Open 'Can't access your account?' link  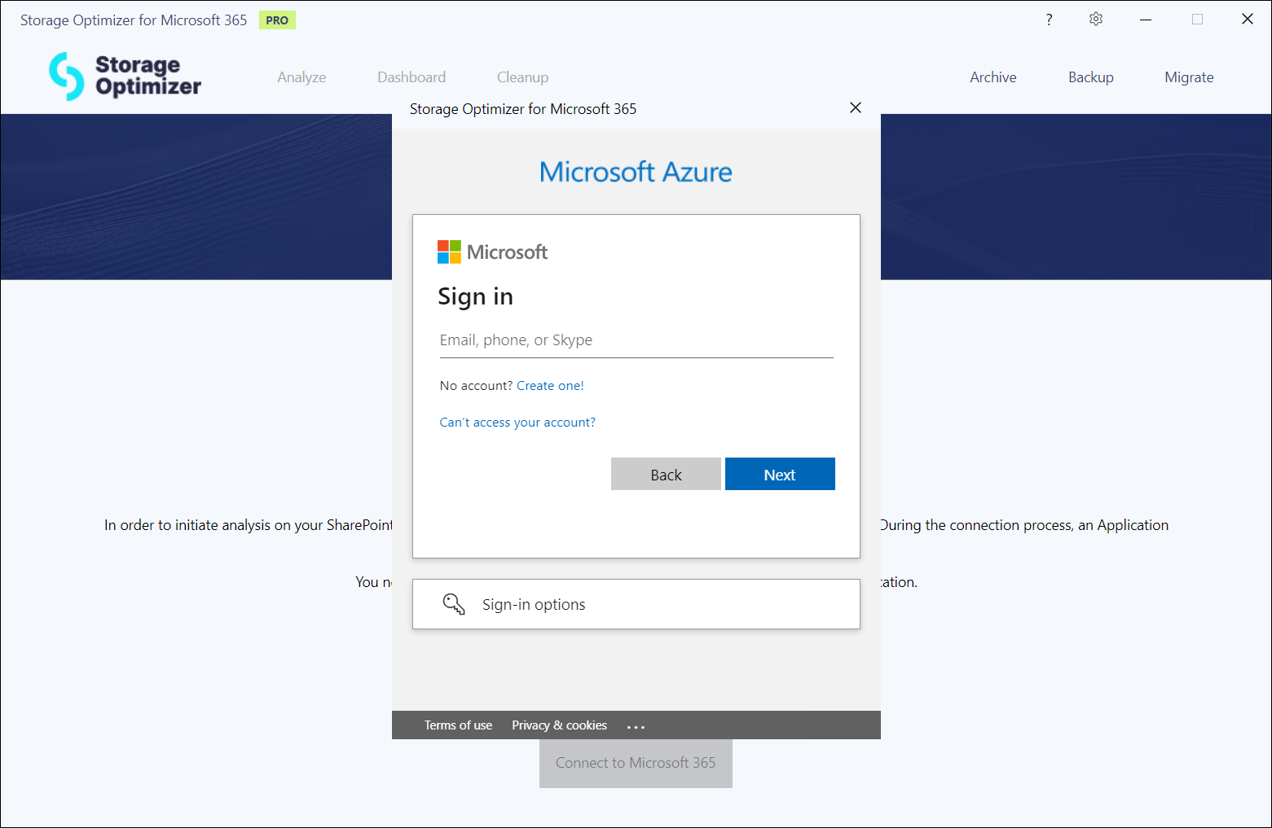point(517,423)
